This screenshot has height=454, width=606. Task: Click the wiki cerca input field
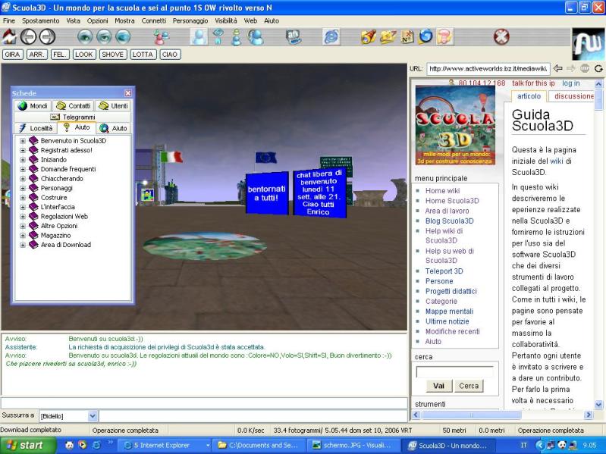(x=454, y=372)
